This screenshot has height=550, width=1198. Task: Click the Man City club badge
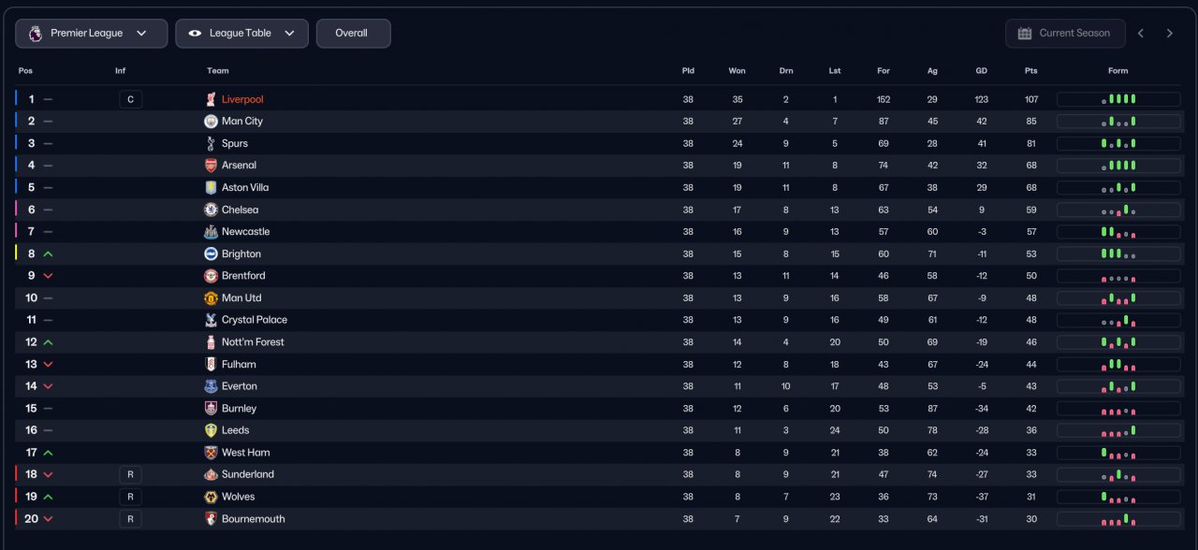pos(211,122)
